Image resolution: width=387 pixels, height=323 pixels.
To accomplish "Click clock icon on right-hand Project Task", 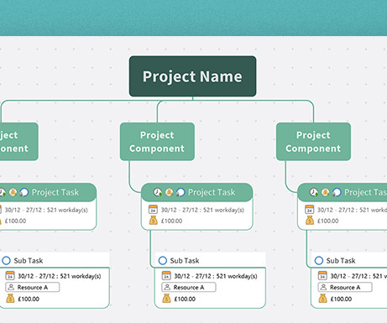I will point(314,192).
